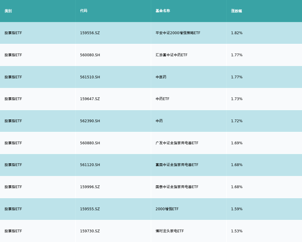Click fund name 博时龙头家电ETF
This screenshot has width=302, height=242.
pyautogui.click(x=170, y=231)
